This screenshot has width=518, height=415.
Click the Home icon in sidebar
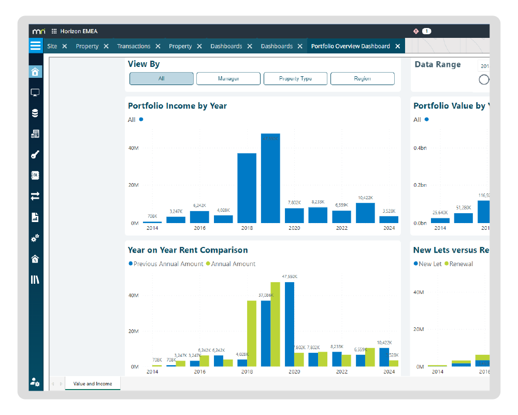tap(35, 72)
